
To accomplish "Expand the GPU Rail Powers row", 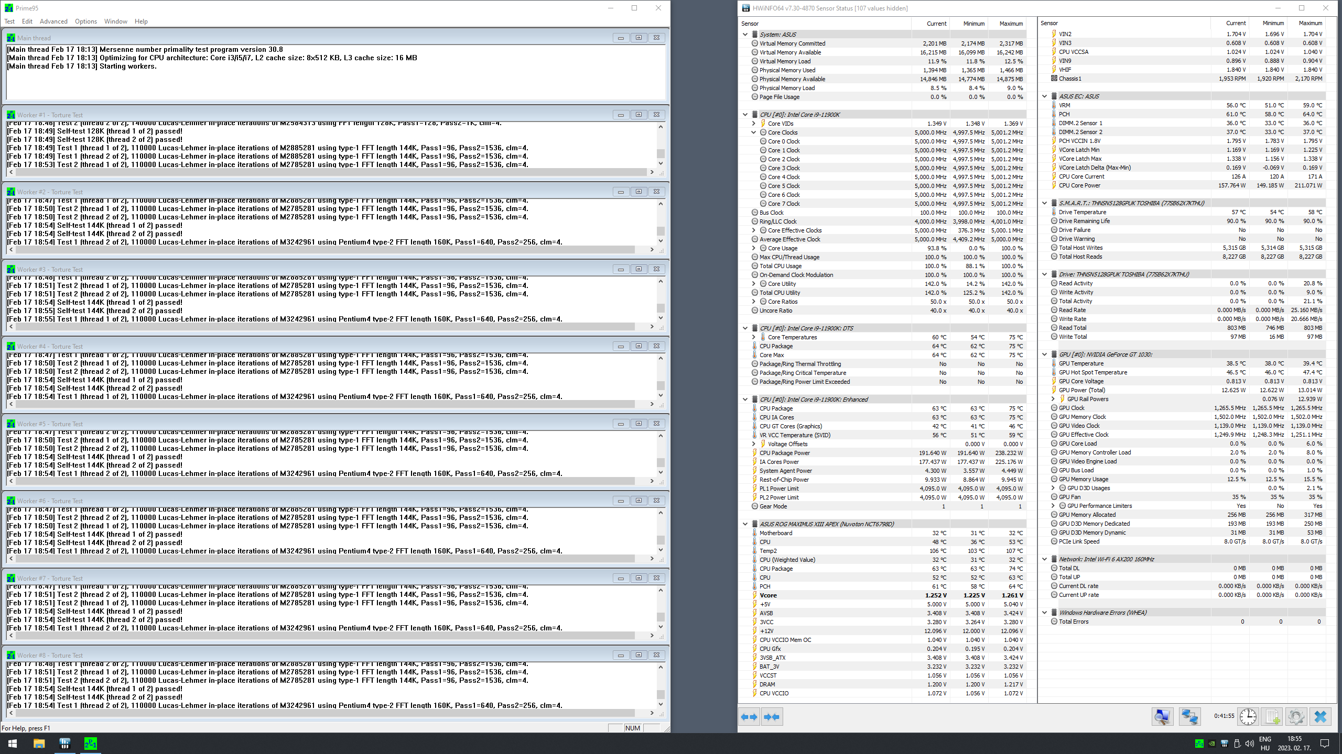I will [1053, 399].
